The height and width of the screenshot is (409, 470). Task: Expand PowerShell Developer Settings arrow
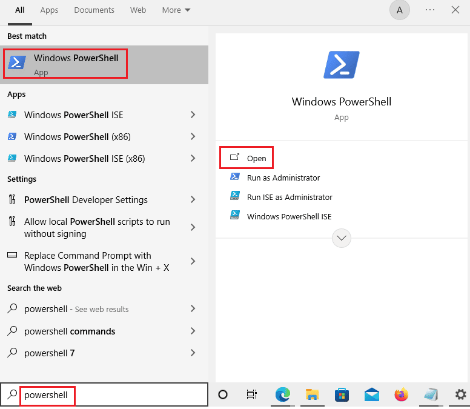click(x=193, y=199)
